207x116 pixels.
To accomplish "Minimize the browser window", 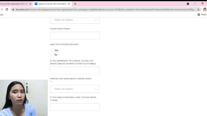I will (195, 4).
